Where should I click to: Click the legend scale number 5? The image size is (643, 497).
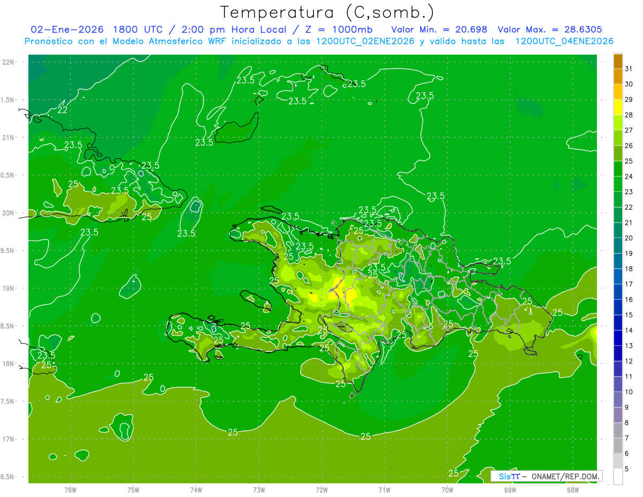(627, 469)
